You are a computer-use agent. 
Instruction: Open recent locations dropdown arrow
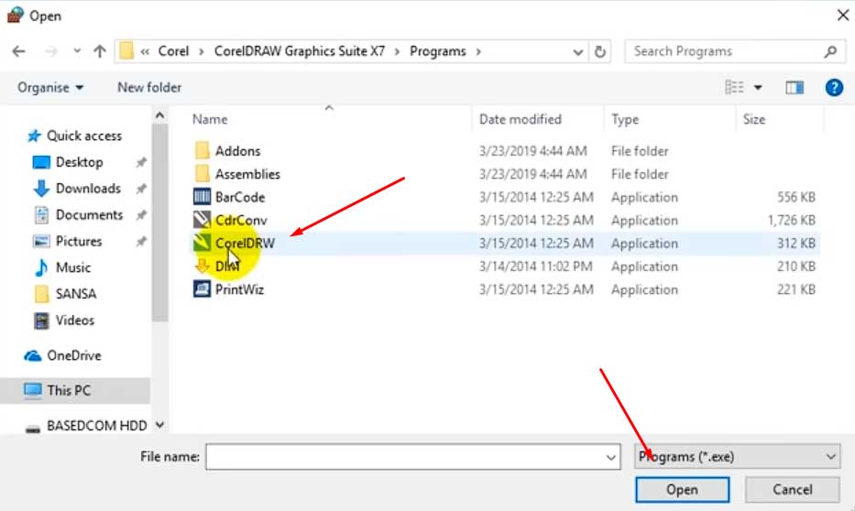77,51
